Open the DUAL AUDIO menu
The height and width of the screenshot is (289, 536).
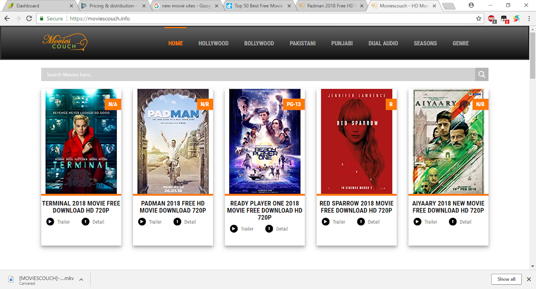tap(383, 43)
